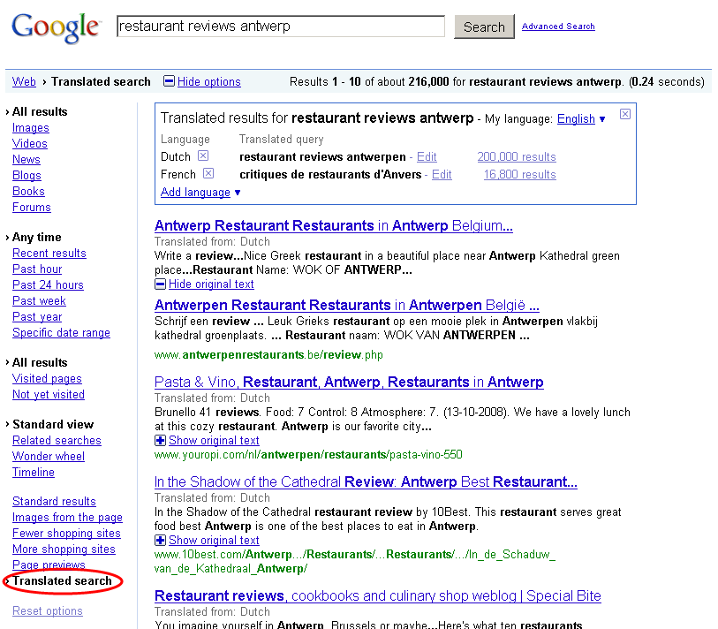
Task: Click Reset options link
Action: click(x=48, y=611)
